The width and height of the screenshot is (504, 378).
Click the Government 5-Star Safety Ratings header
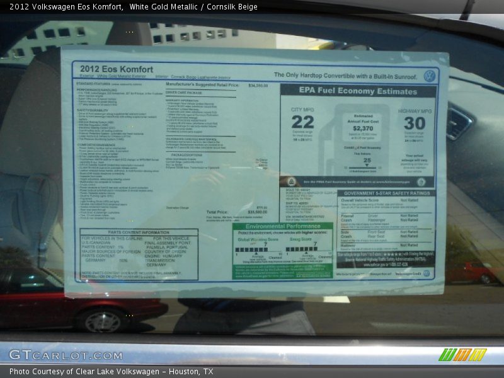(x=386, y=193)
